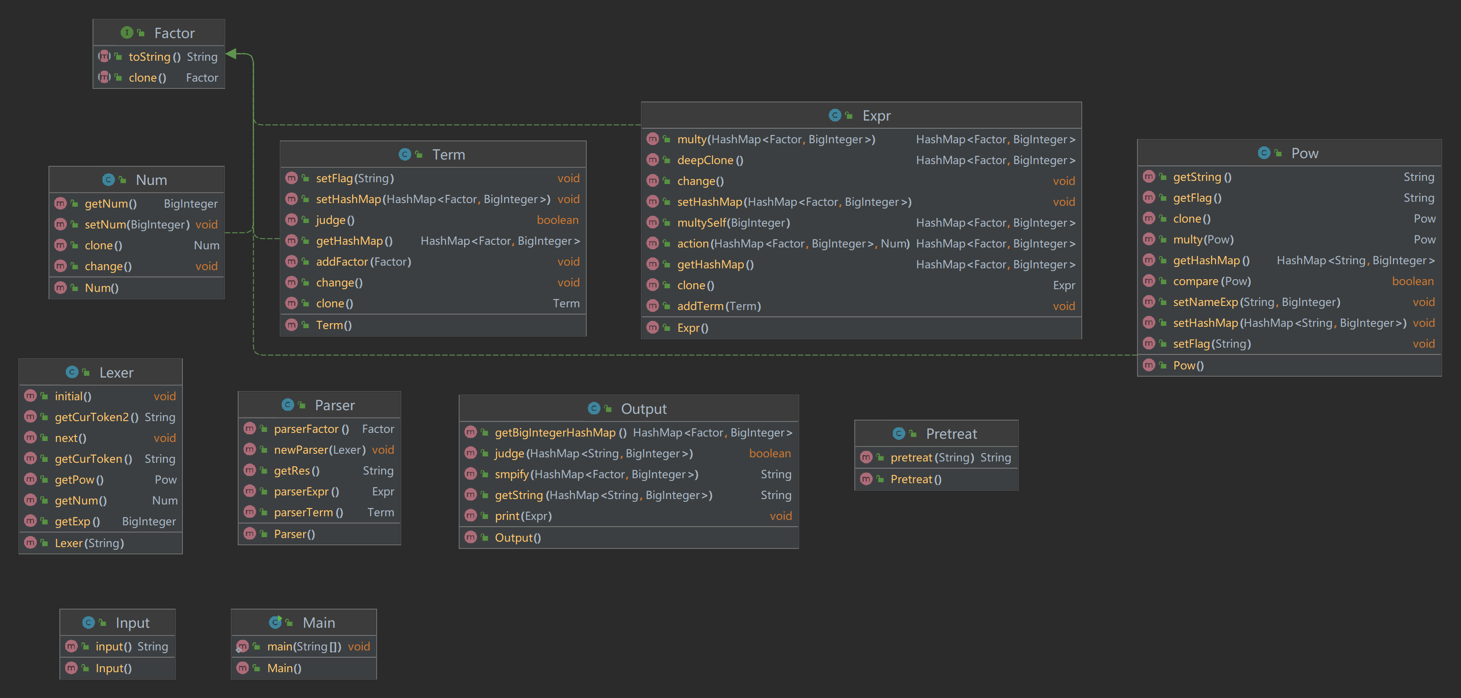This screenshot has width=1461, height=698.
Task: Select the Expr class title
Action: 876,116
